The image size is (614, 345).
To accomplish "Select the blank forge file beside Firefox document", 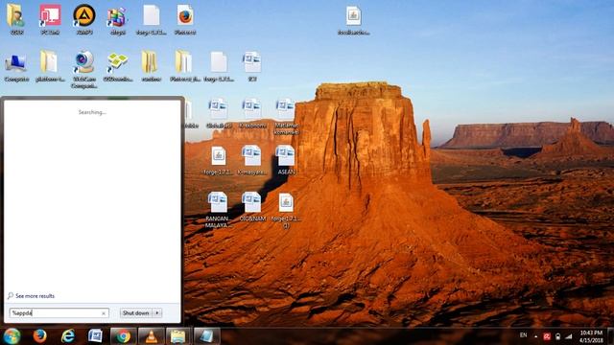I will coord(152,19).
